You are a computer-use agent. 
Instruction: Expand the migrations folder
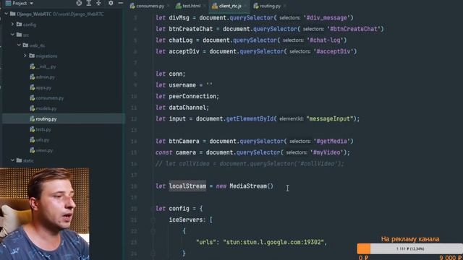click(x=25, y=56)
